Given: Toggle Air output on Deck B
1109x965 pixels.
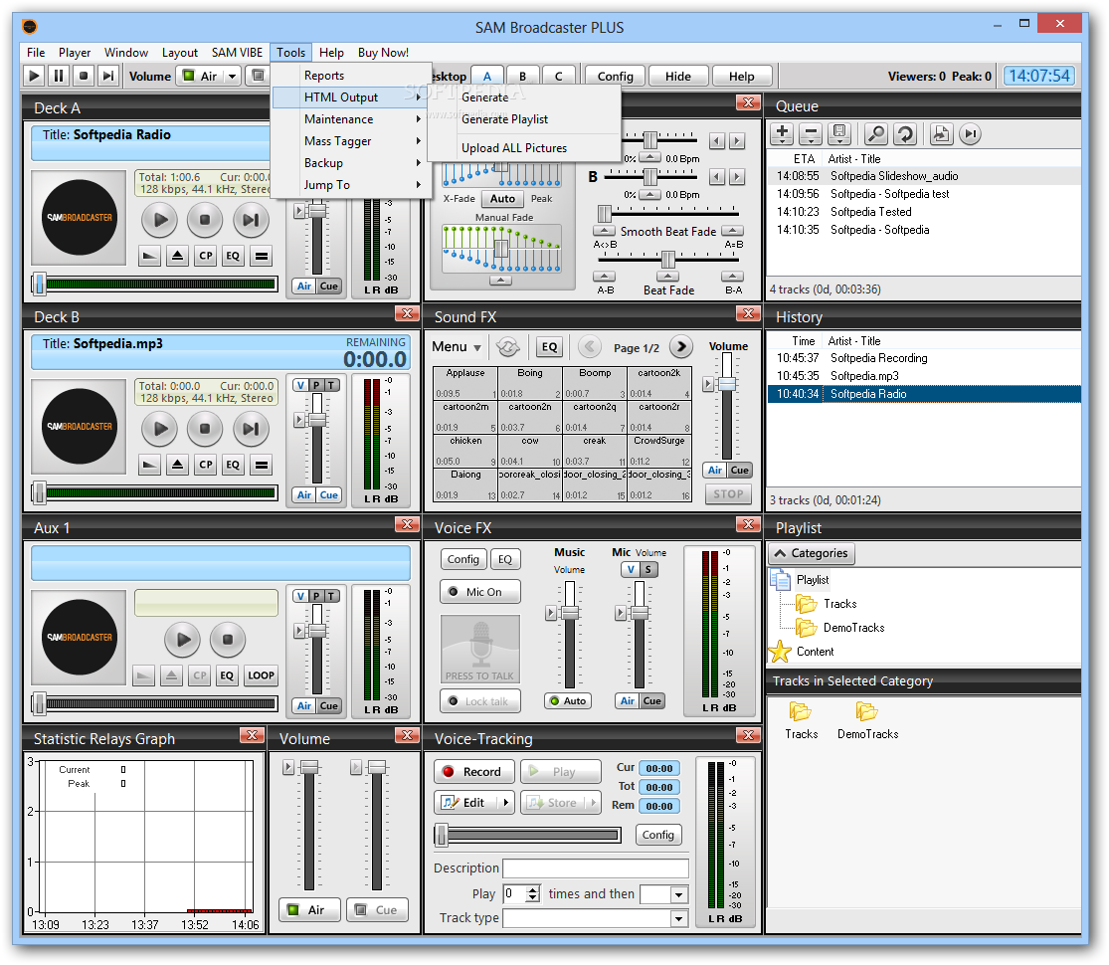Looking at the screenshot, I should point(304,495).
